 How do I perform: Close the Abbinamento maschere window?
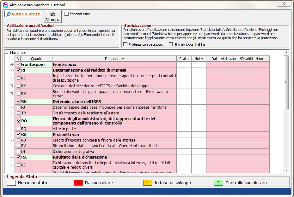click(284, 3)
